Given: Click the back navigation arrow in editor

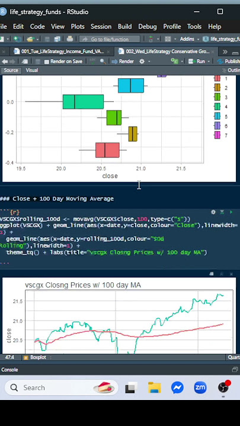Looking at the screenshot, I should pos(4,62).
